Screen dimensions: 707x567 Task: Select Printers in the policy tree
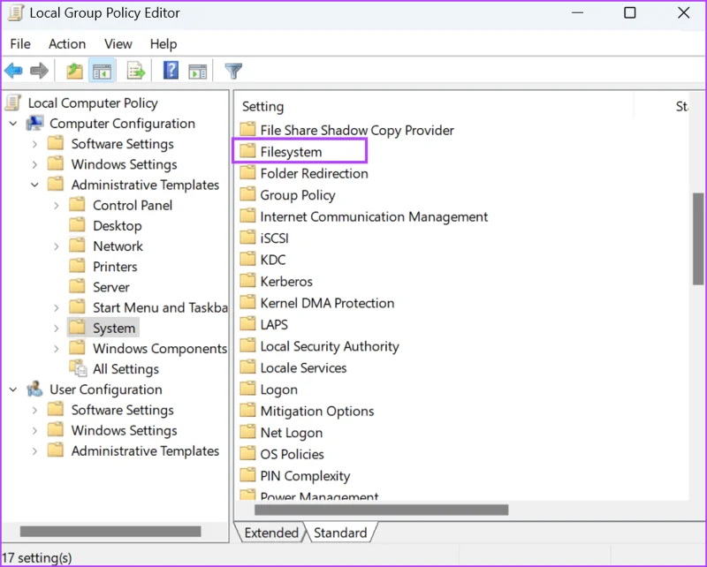pos(115,267)
